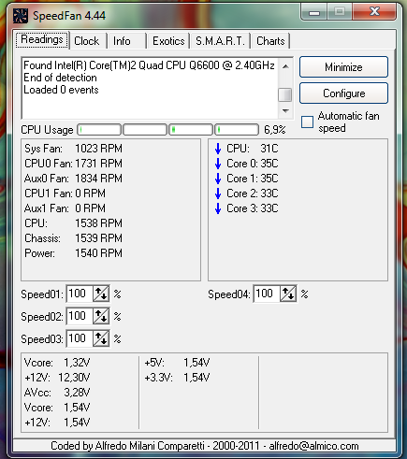Click the Speed04 up/down spinner arrows
The width and height of the screenshot is (407, 459).
pyautogui.click(x=288, y=294)
